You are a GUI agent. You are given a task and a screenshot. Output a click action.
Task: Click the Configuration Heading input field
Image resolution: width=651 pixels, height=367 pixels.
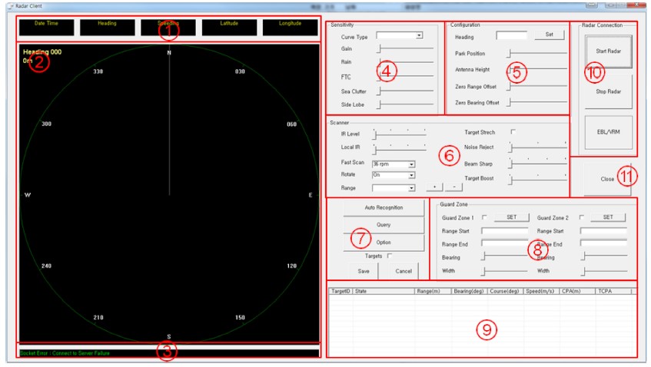click(x=512, y=35)
